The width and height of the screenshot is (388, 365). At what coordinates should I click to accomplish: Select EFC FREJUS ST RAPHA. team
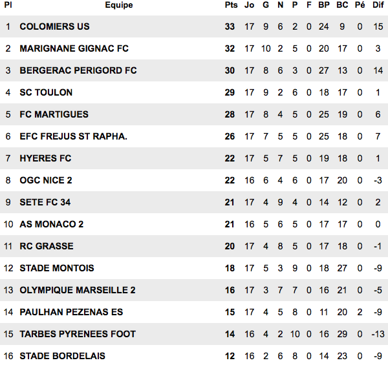pyautogui.click(x=74, y=137)
